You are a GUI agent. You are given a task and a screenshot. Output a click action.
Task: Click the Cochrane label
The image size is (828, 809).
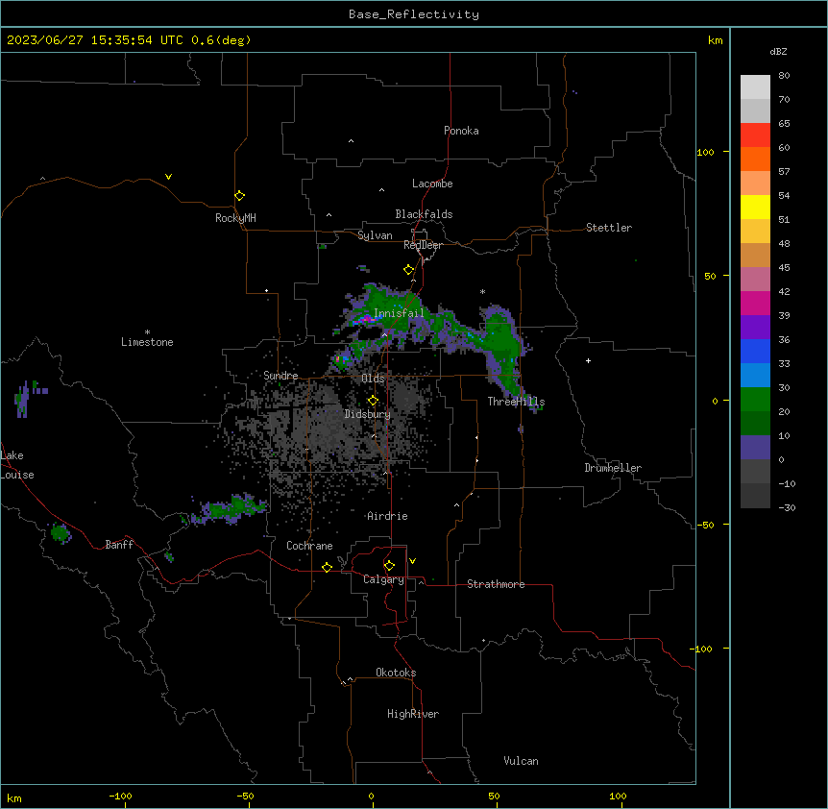point(309,546)
